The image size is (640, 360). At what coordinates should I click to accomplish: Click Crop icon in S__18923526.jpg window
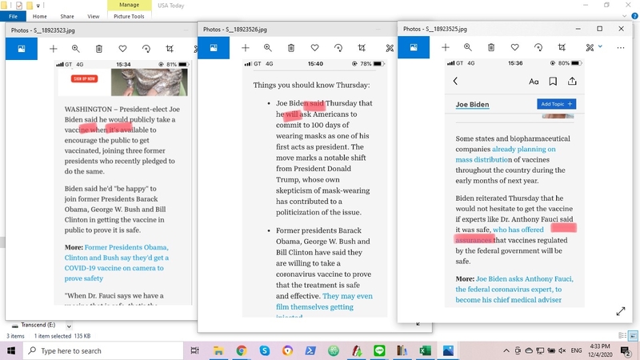(x=362, y=48)
